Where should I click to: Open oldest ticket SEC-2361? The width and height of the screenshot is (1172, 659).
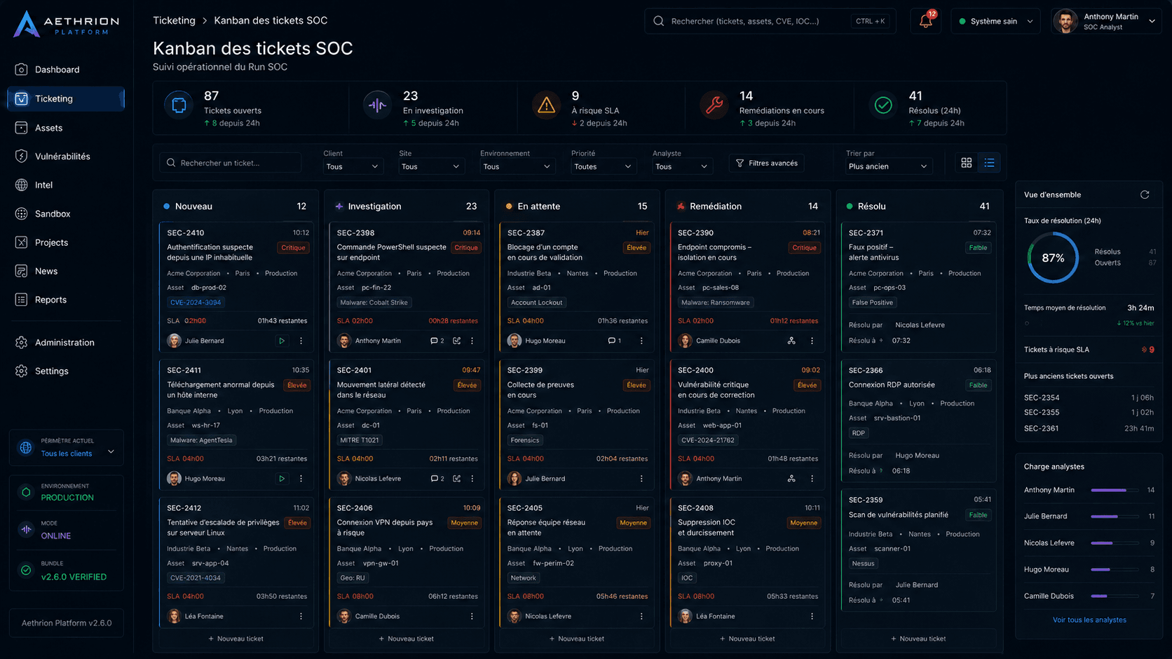click(x=1089, y=429)
